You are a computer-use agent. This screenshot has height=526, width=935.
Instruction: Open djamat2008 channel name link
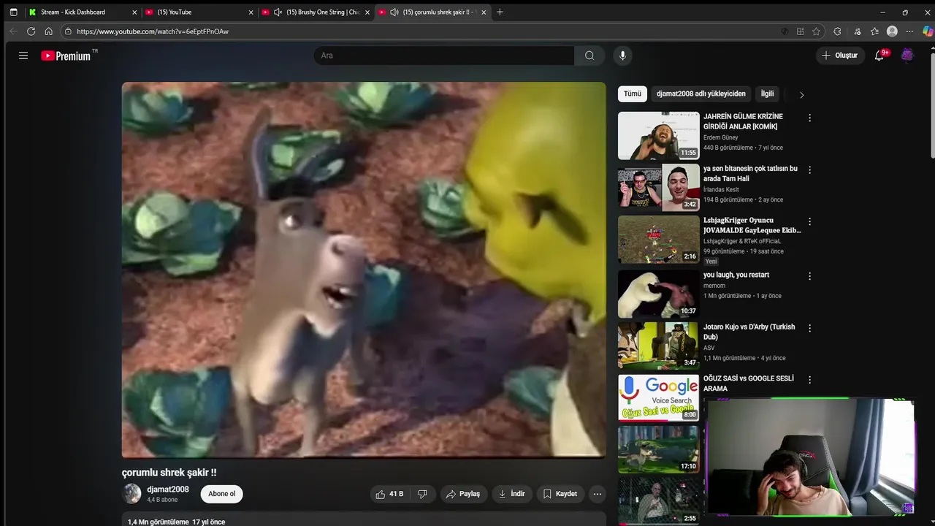coord(168,489)
